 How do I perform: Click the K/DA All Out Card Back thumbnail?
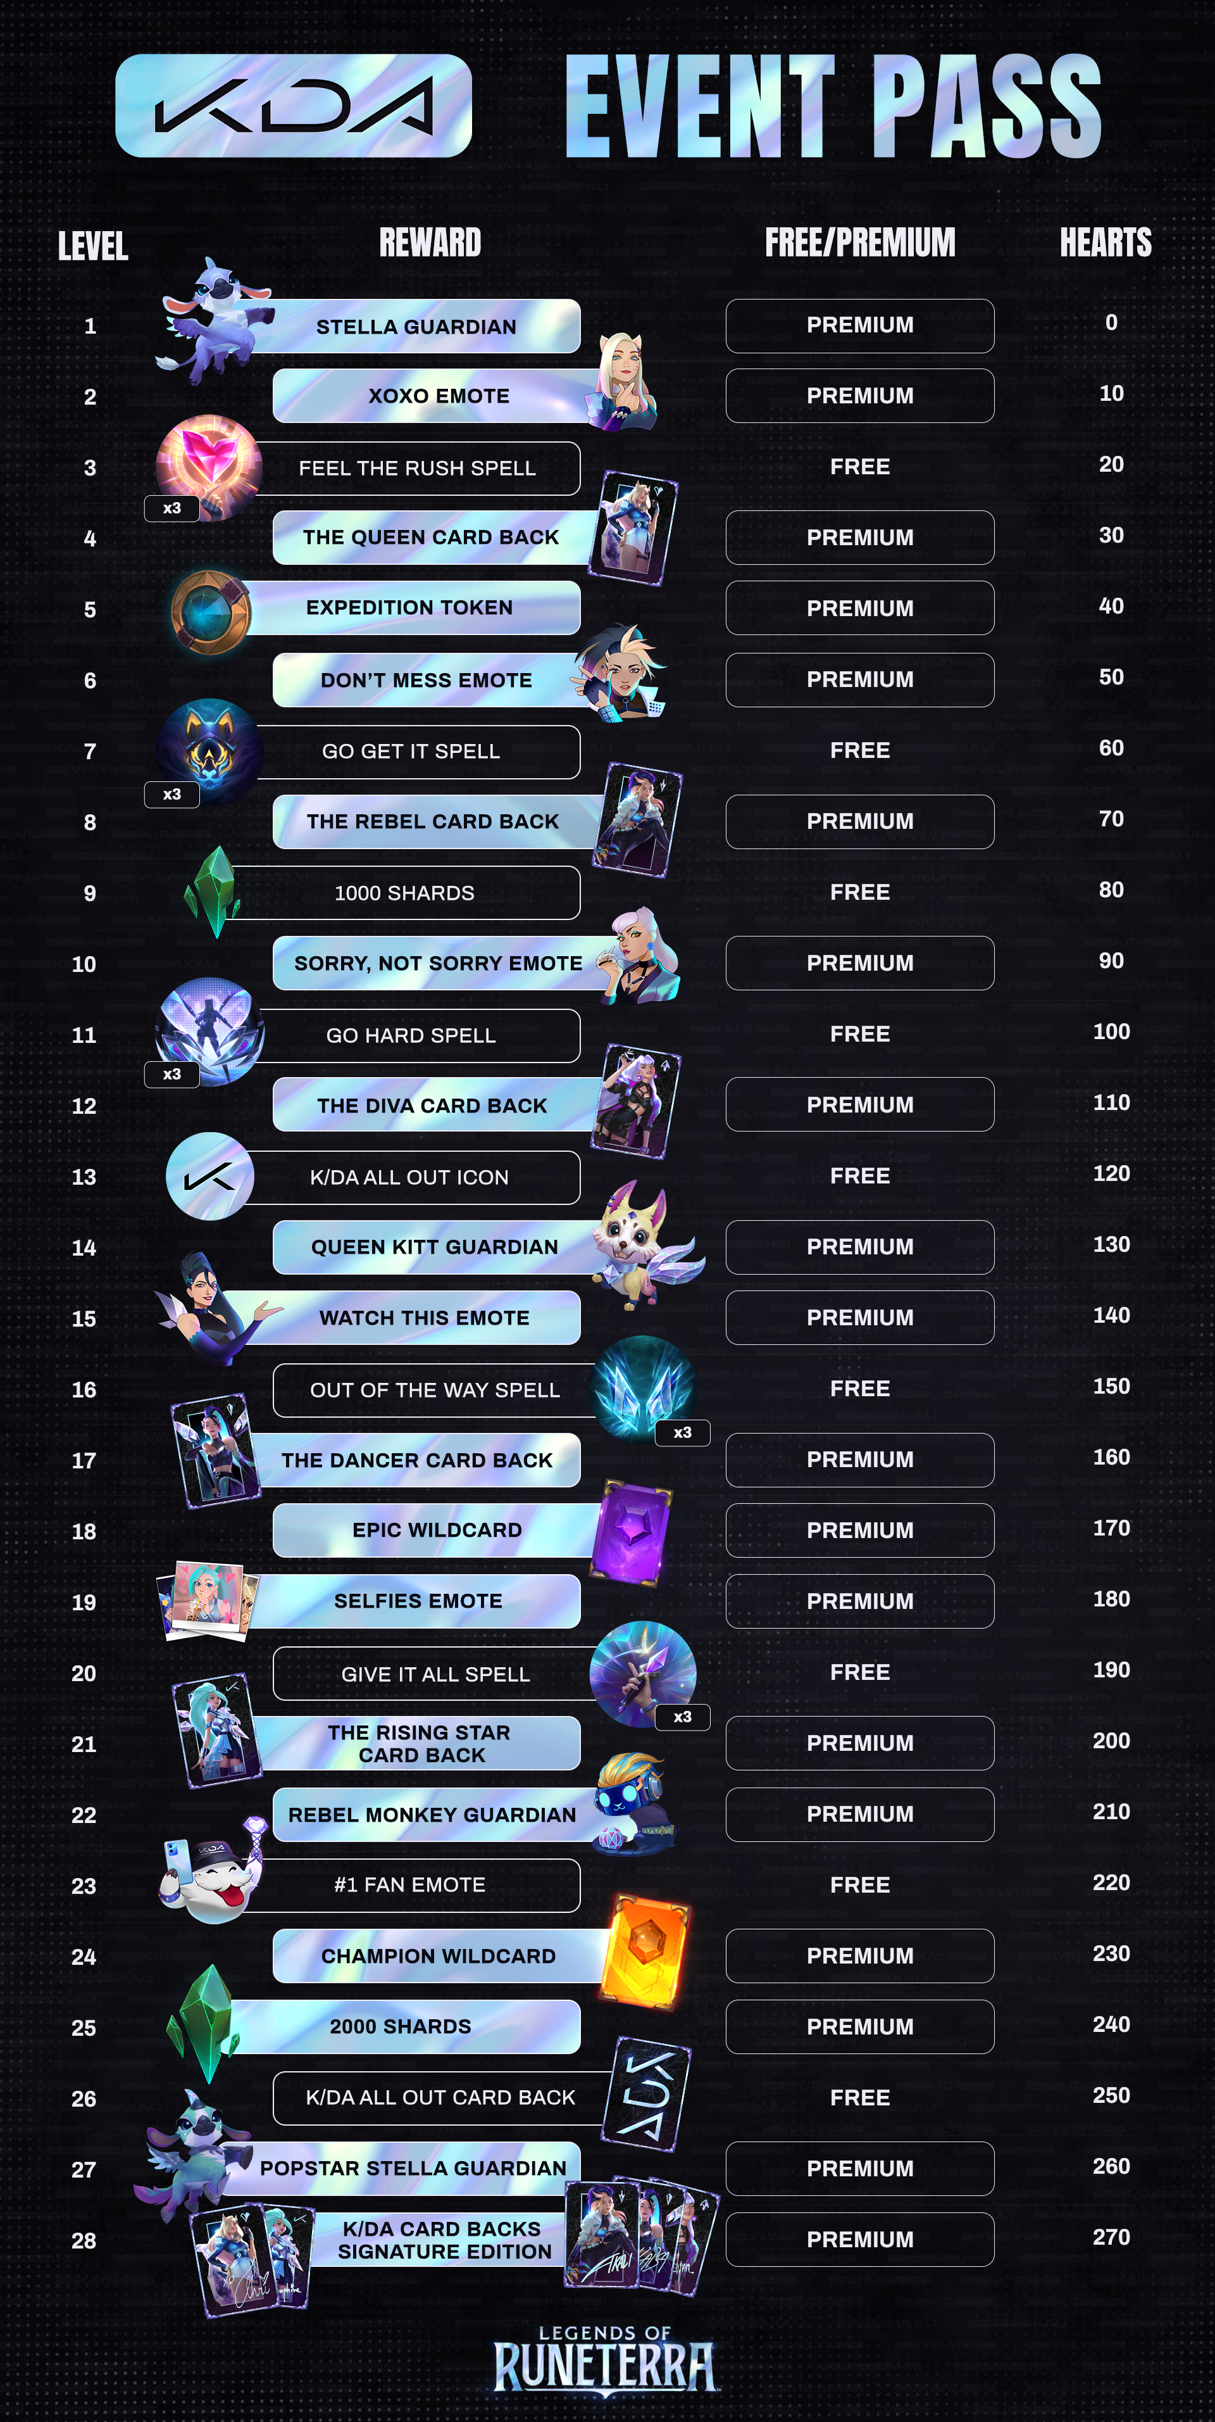click(647, 2094)
